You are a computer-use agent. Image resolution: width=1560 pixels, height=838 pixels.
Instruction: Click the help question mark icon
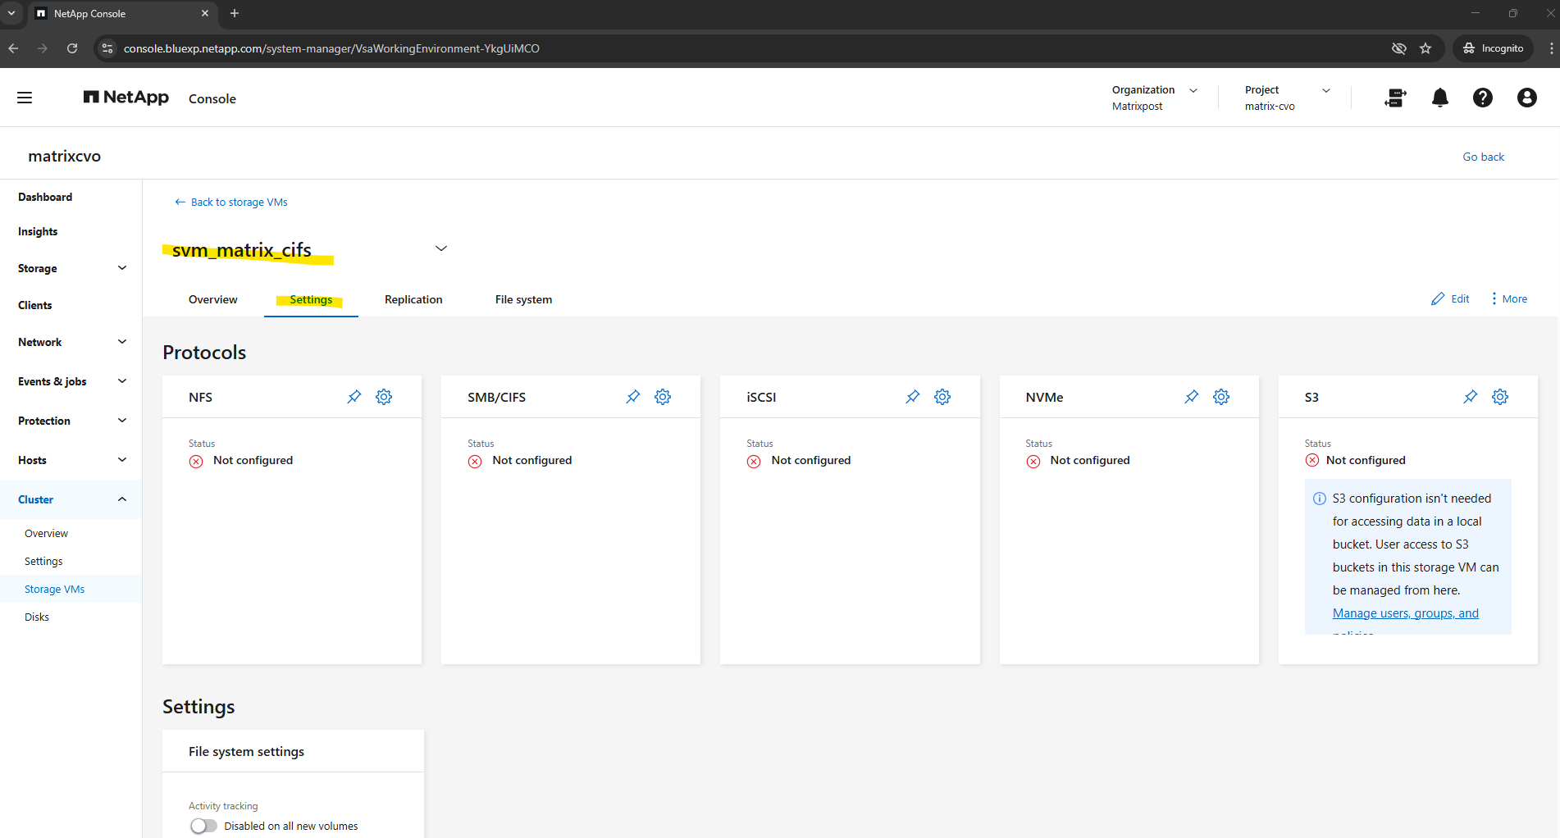(x=1482, y=98)
